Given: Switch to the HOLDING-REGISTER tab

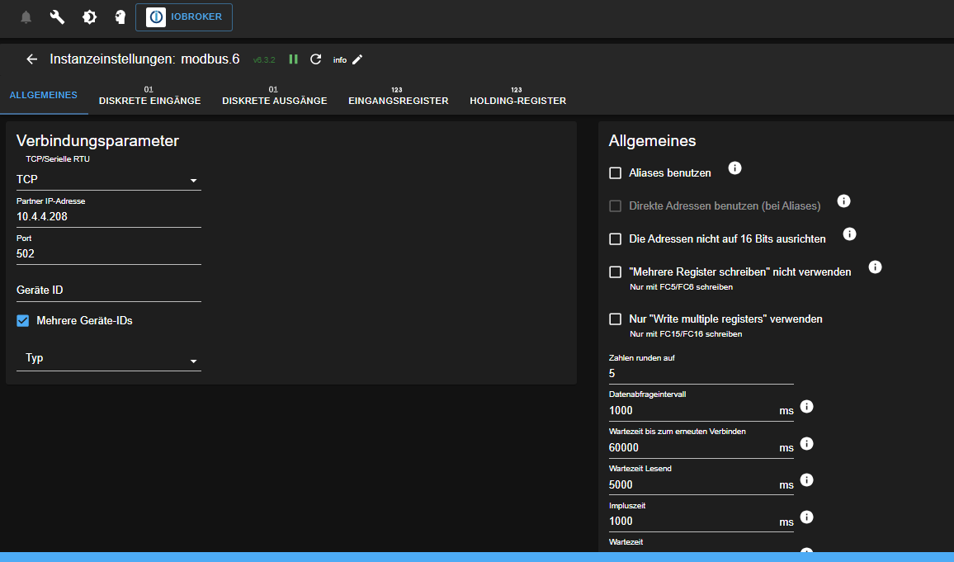Looking at the screenshot, I should [517, 95].
